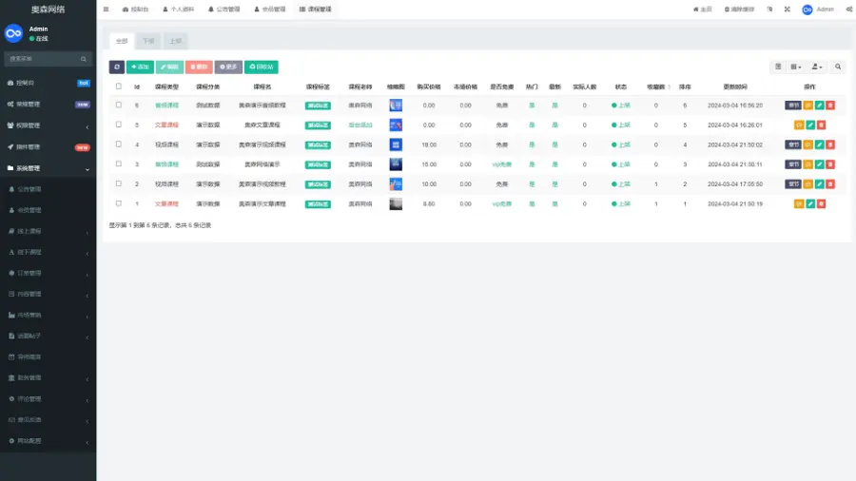Click the 章节 button for course ID 3
The image size is (856, 481).
792,164
